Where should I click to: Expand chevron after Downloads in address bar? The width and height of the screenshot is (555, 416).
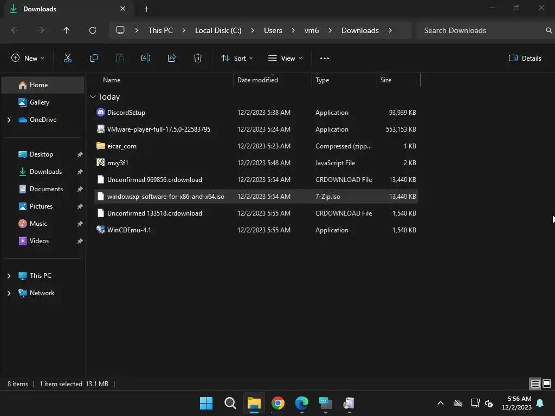point(390,30)
